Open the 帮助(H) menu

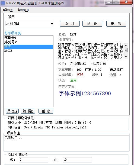[x=23, y=10]
